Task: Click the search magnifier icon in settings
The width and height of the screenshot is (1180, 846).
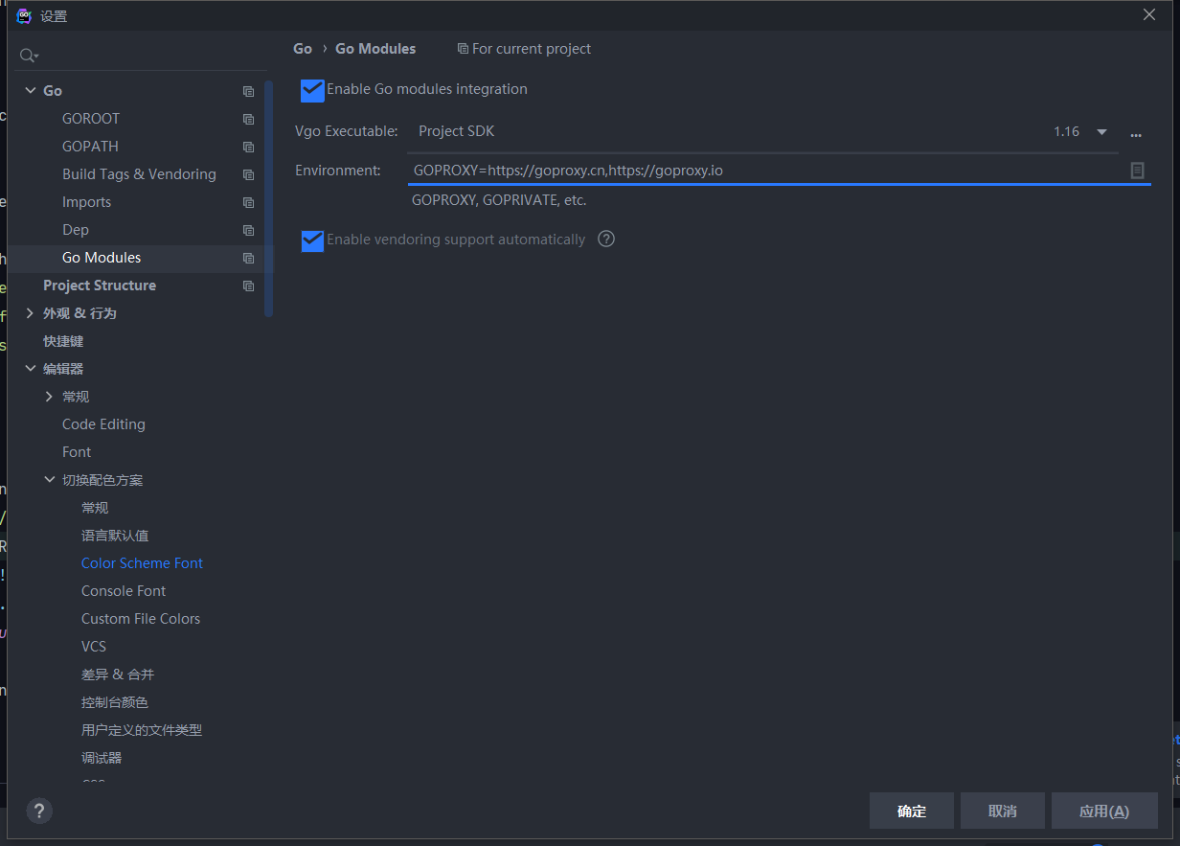Action: (x=29, y=56)
